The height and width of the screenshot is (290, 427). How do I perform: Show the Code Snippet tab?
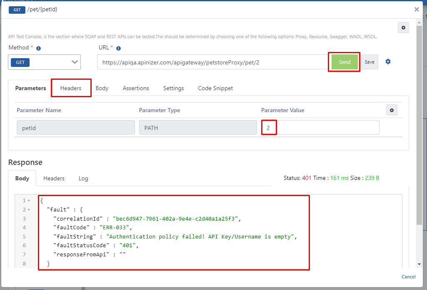click(215, 88)
